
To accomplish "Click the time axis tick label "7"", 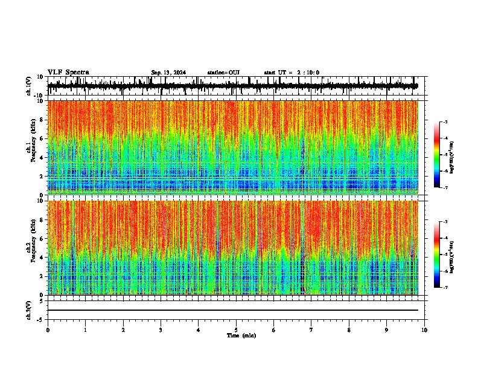I will click(311, 330).
